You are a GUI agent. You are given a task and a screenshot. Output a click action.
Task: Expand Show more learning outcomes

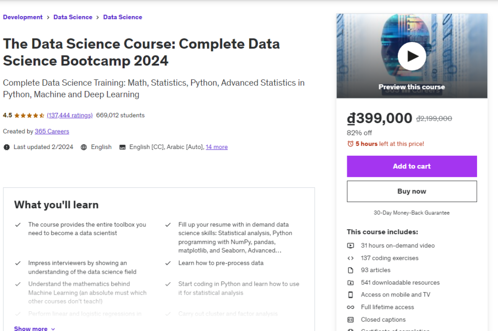pos(31,329)
